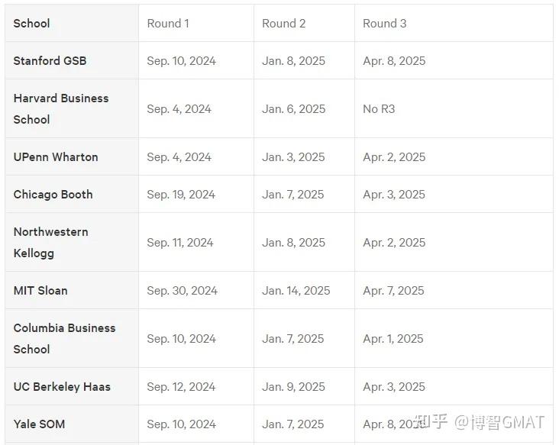Click the UPenn Wharton school name
This screenshot has width=559, height=445.
coord(56,157)
